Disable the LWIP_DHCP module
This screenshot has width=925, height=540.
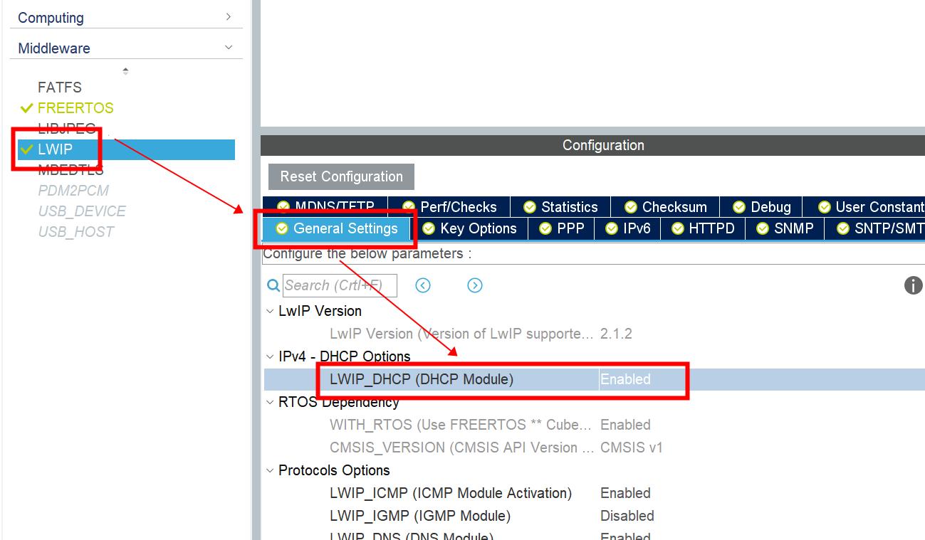(x=626, y=379)
